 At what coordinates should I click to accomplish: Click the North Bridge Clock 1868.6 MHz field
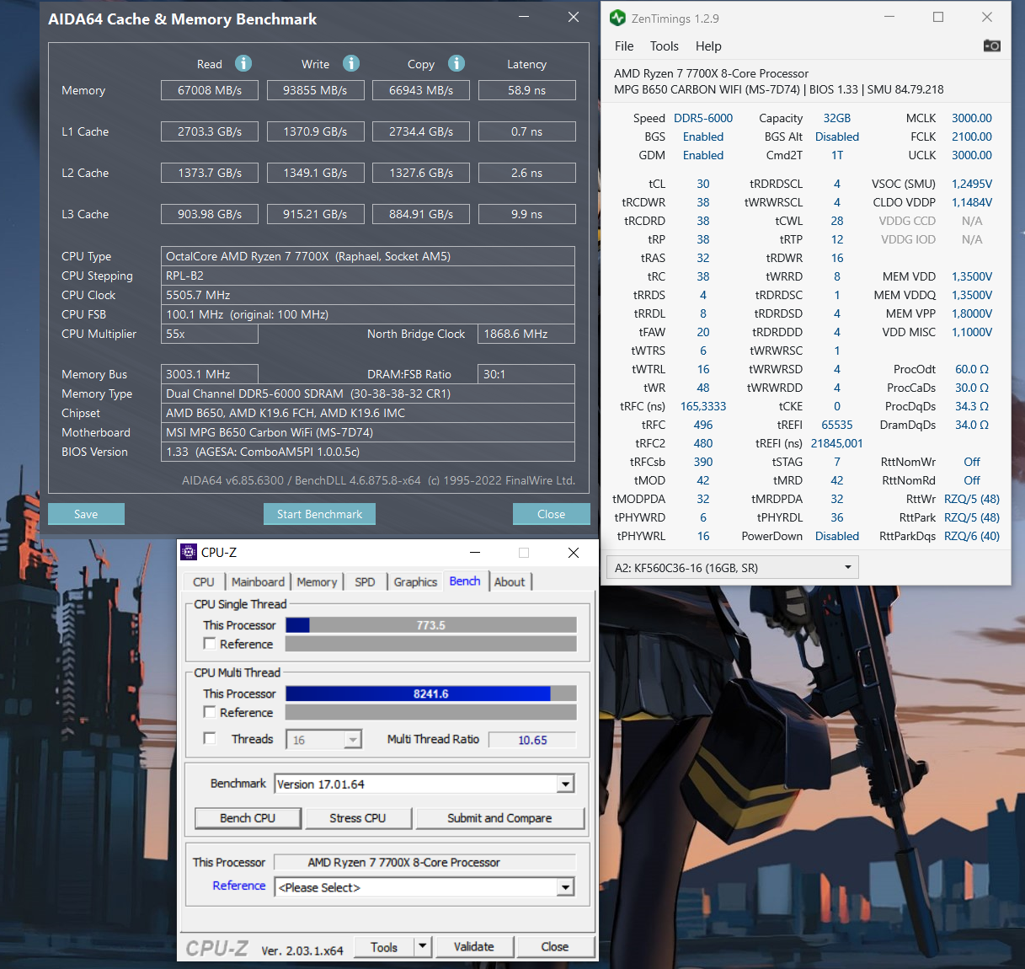tap(526, 334)
